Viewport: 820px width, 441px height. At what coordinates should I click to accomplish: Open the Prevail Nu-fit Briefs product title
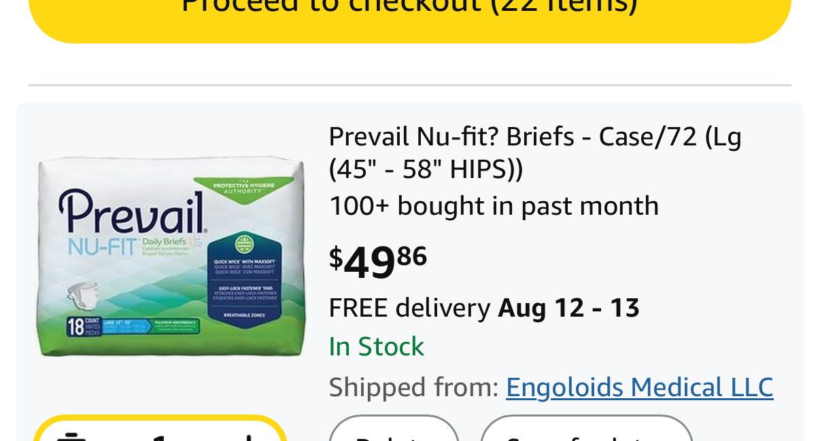[x=534, y=138]
